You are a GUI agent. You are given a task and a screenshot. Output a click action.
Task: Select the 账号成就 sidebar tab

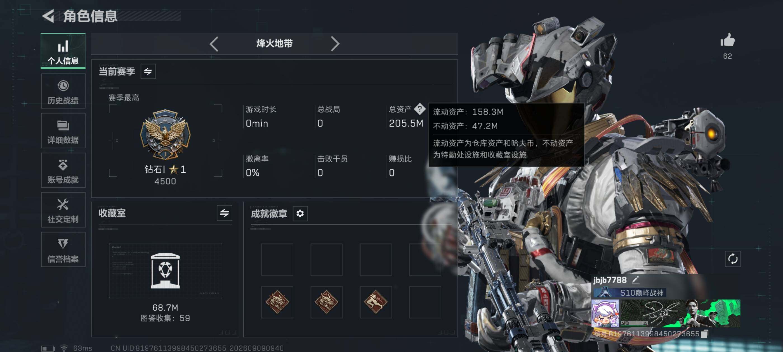pyautogui.click(x=63, y=170)
